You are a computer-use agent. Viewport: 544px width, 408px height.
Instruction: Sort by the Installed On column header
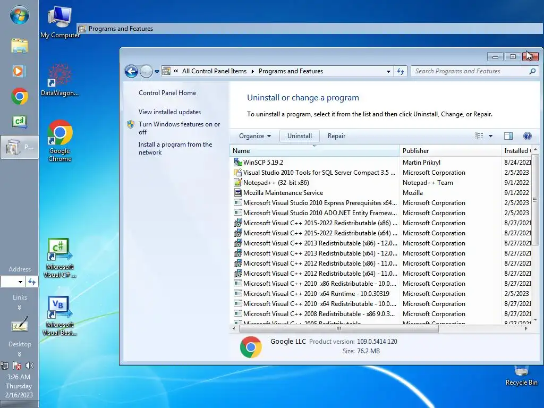[516, 150]
